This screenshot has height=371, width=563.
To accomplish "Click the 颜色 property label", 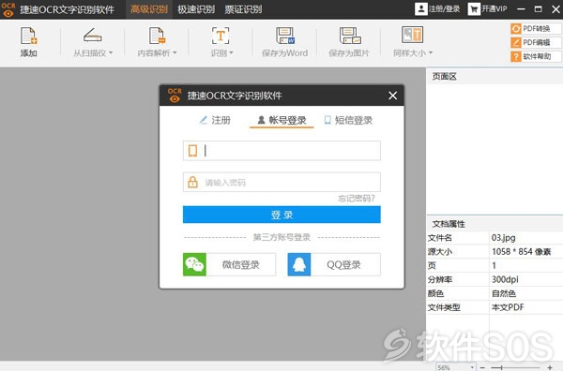I will click(435, 293).
